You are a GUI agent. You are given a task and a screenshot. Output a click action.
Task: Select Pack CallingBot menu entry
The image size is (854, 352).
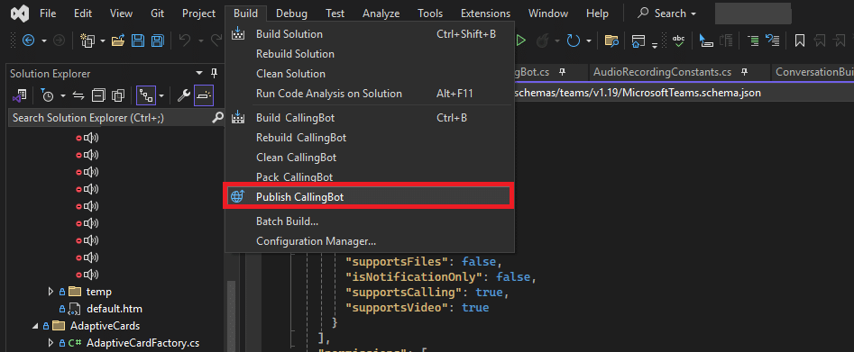coord(370,176)
